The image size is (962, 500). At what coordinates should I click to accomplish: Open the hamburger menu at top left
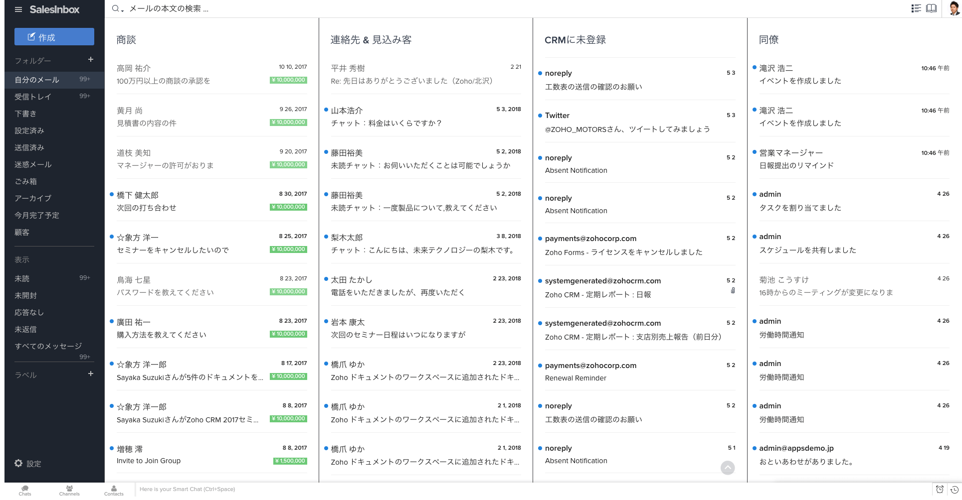tap(18, 9)
